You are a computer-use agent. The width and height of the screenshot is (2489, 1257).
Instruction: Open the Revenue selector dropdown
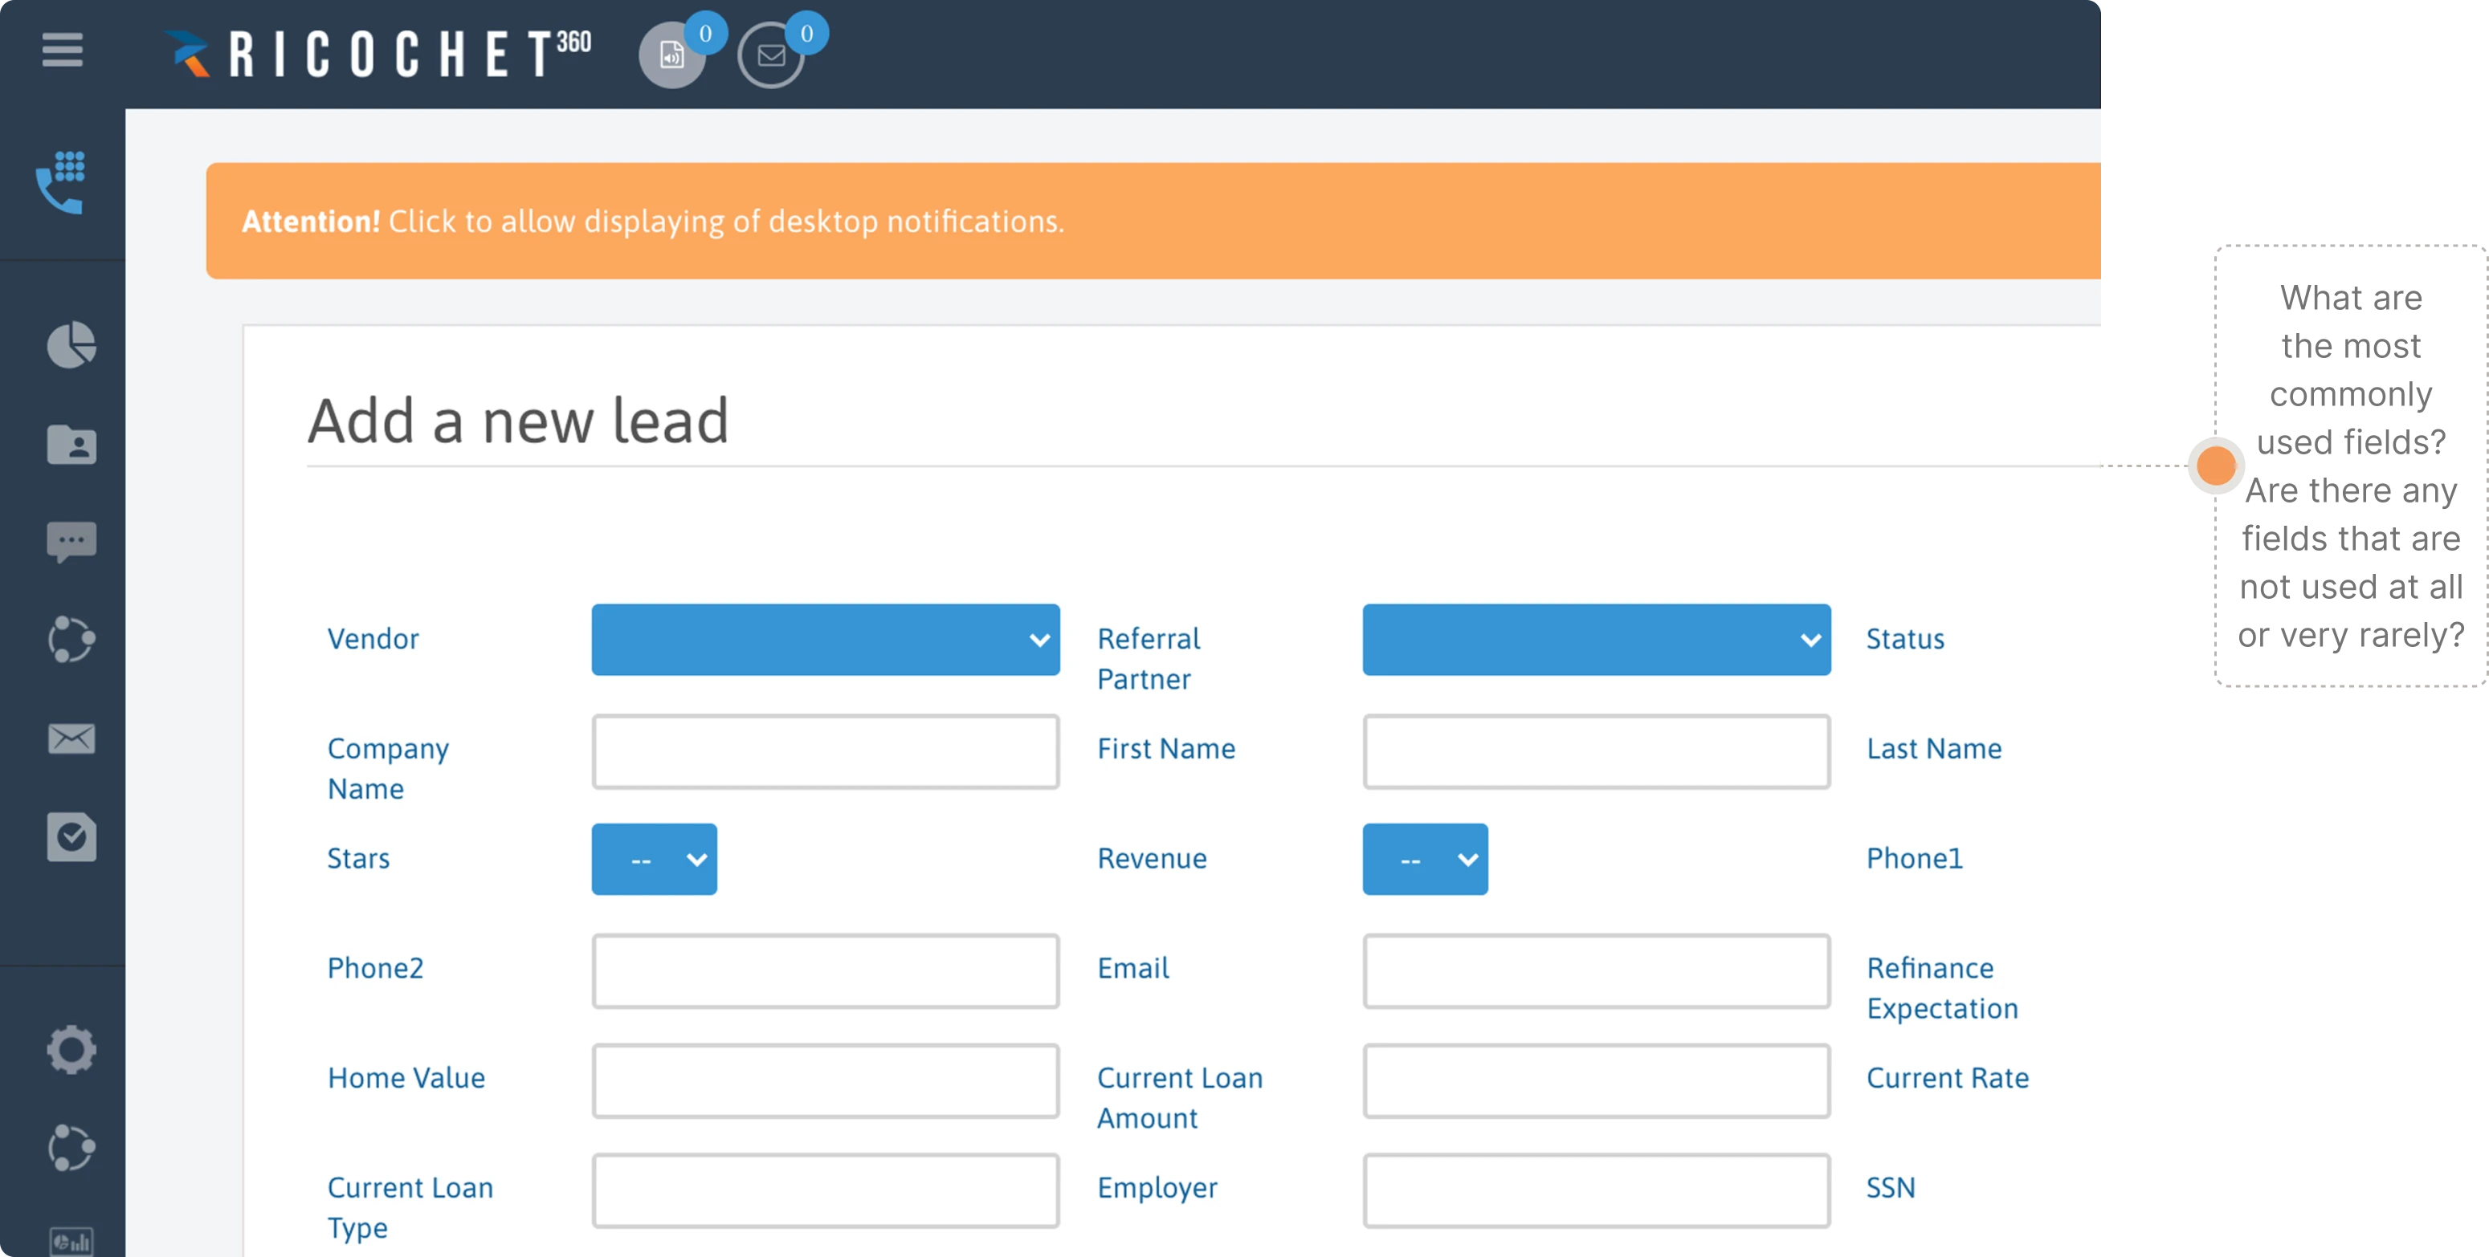[1425, 858]
